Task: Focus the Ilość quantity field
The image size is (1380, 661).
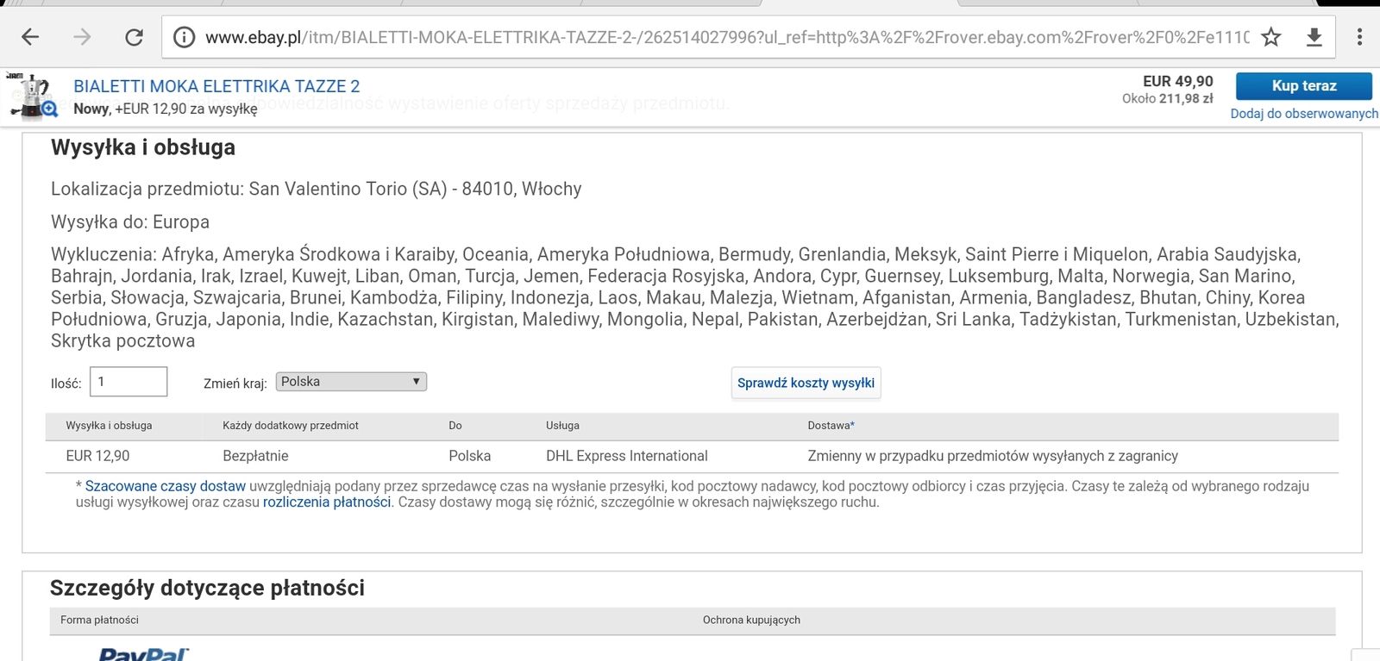Action: click(x=129, y=382)
